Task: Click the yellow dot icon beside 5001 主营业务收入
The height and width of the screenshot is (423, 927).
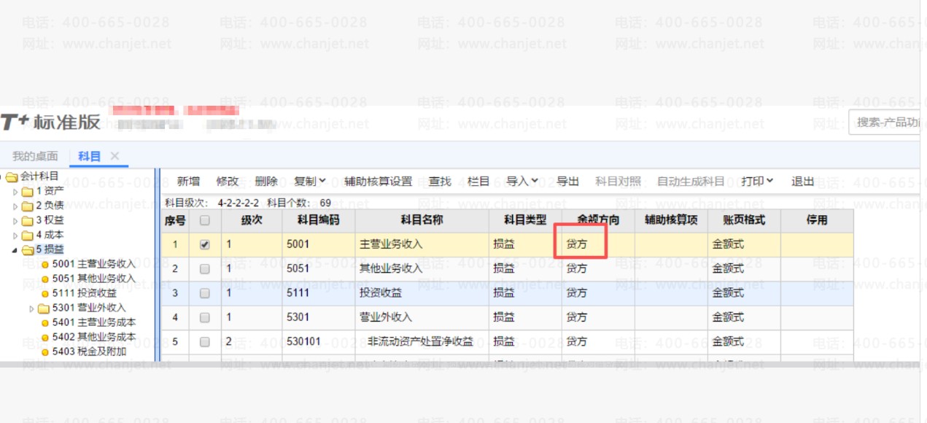Action: tap(45, 264)
